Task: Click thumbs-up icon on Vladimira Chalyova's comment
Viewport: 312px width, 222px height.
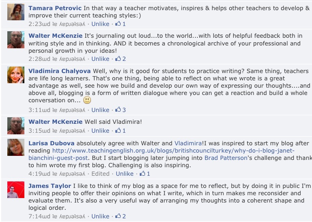Action: pos(118,109)
